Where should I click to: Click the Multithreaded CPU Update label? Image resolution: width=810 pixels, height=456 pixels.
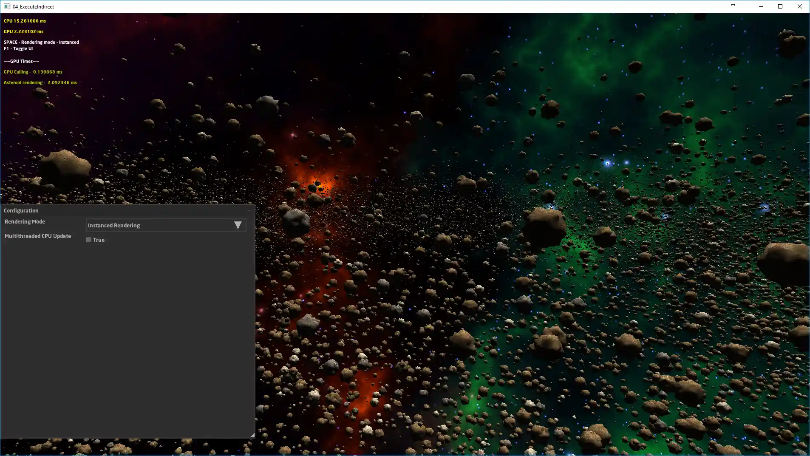click(38, 236)
